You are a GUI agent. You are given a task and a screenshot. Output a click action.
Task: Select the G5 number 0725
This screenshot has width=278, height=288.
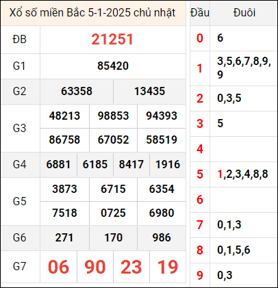113,213
